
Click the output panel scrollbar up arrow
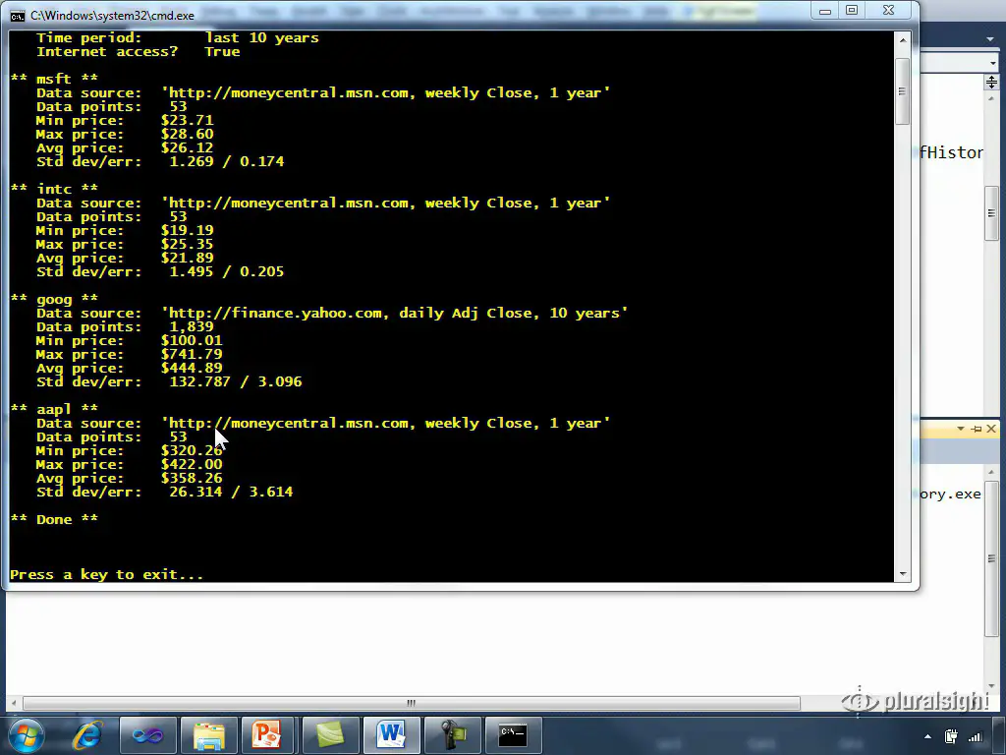[x=992, y=472]
